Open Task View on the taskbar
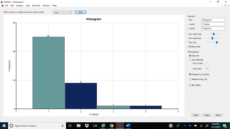The height and width of the screenshot is (129, 230). click(70, 126)
